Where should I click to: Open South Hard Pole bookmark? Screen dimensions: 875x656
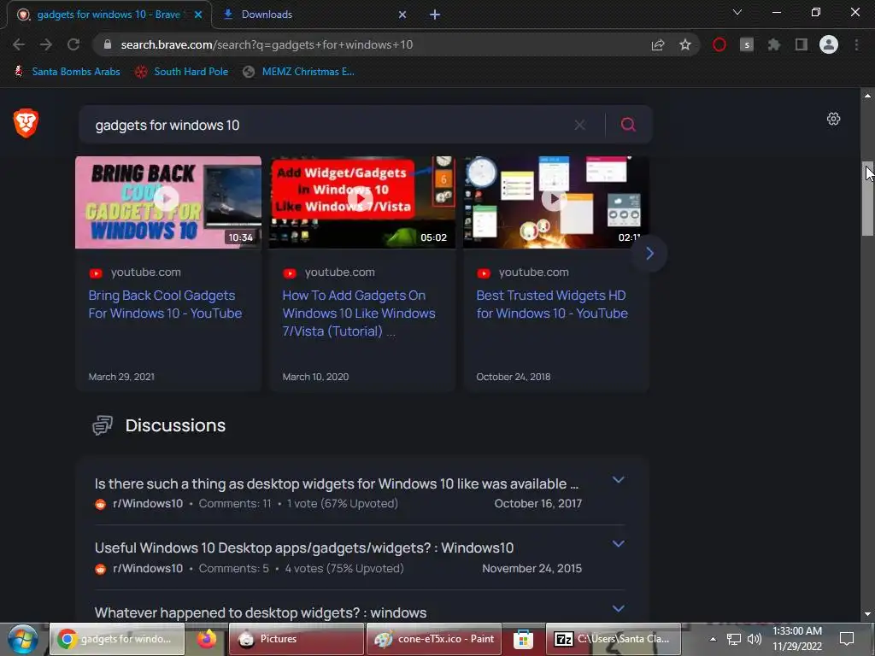[182, 72]
